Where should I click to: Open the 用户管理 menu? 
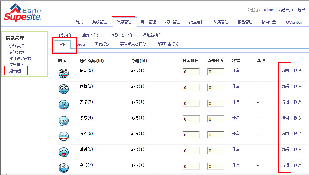click(148, 22)
